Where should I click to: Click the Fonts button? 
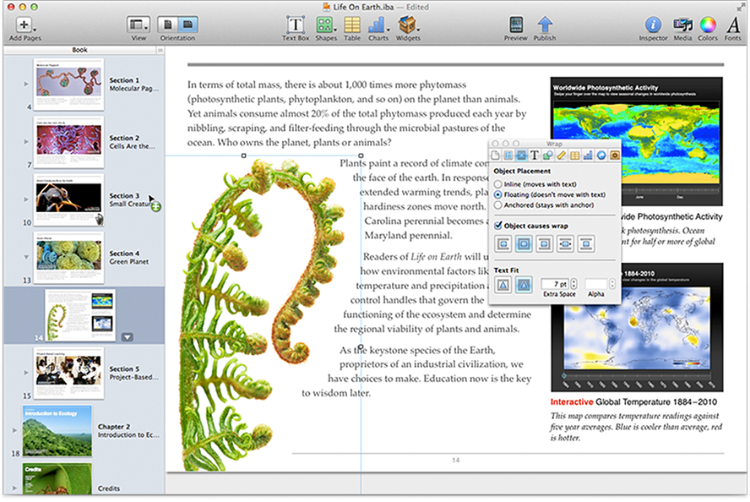click(x=733, y=25)
